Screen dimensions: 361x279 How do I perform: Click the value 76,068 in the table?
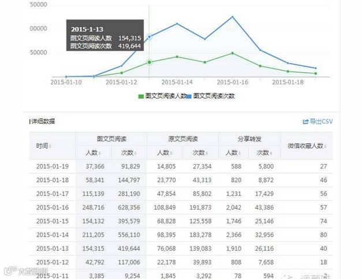click(x=166, y=248)
